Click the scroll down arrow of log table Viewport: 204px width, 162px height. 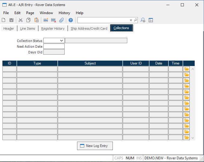(193, 138)
